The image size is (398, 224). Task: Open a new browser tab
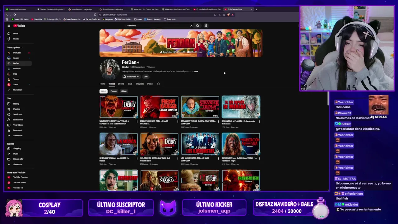pos(256,9)
